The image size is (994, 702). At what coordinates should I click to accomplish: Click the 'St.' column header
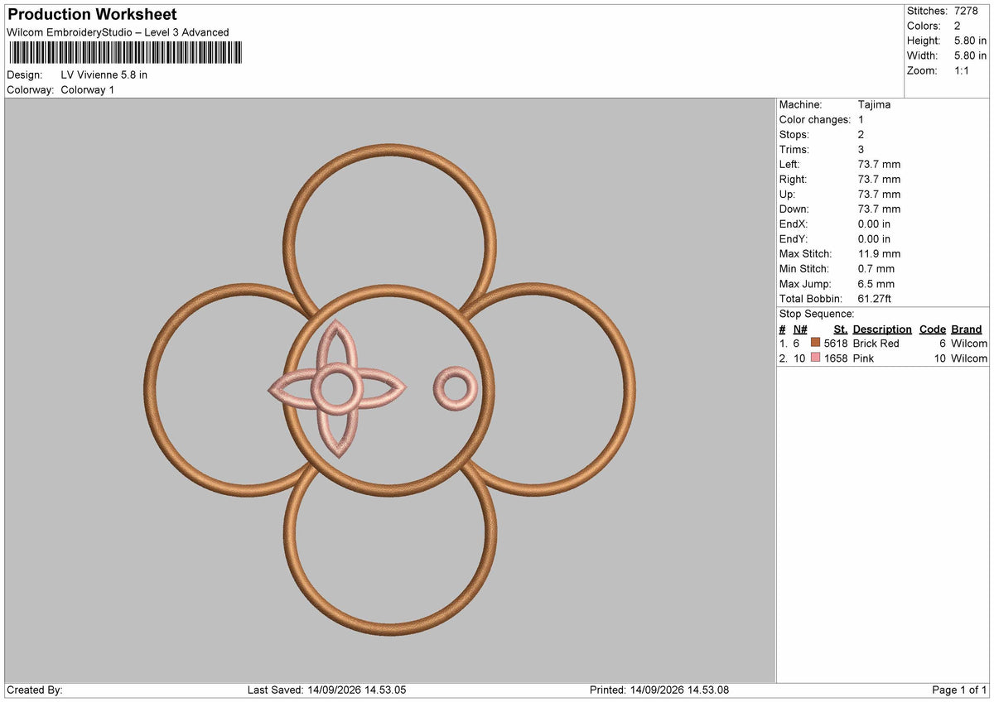tap(841, 329)
